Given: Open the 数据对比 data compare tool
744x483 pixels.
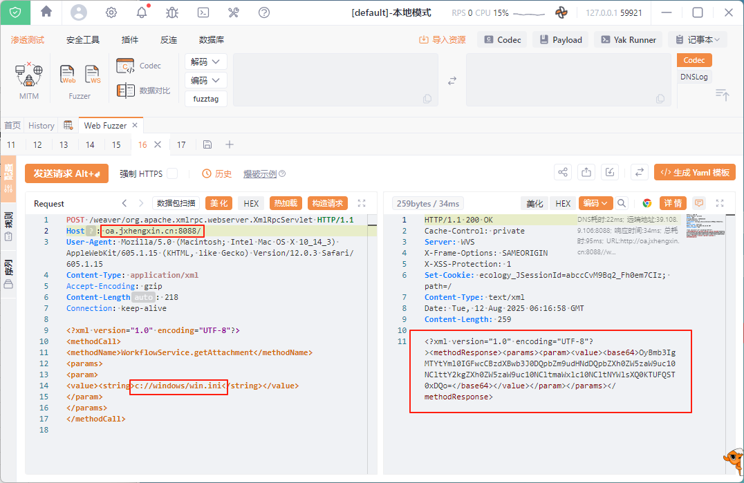Looking at the screenshot, I should tap(143, 91).
